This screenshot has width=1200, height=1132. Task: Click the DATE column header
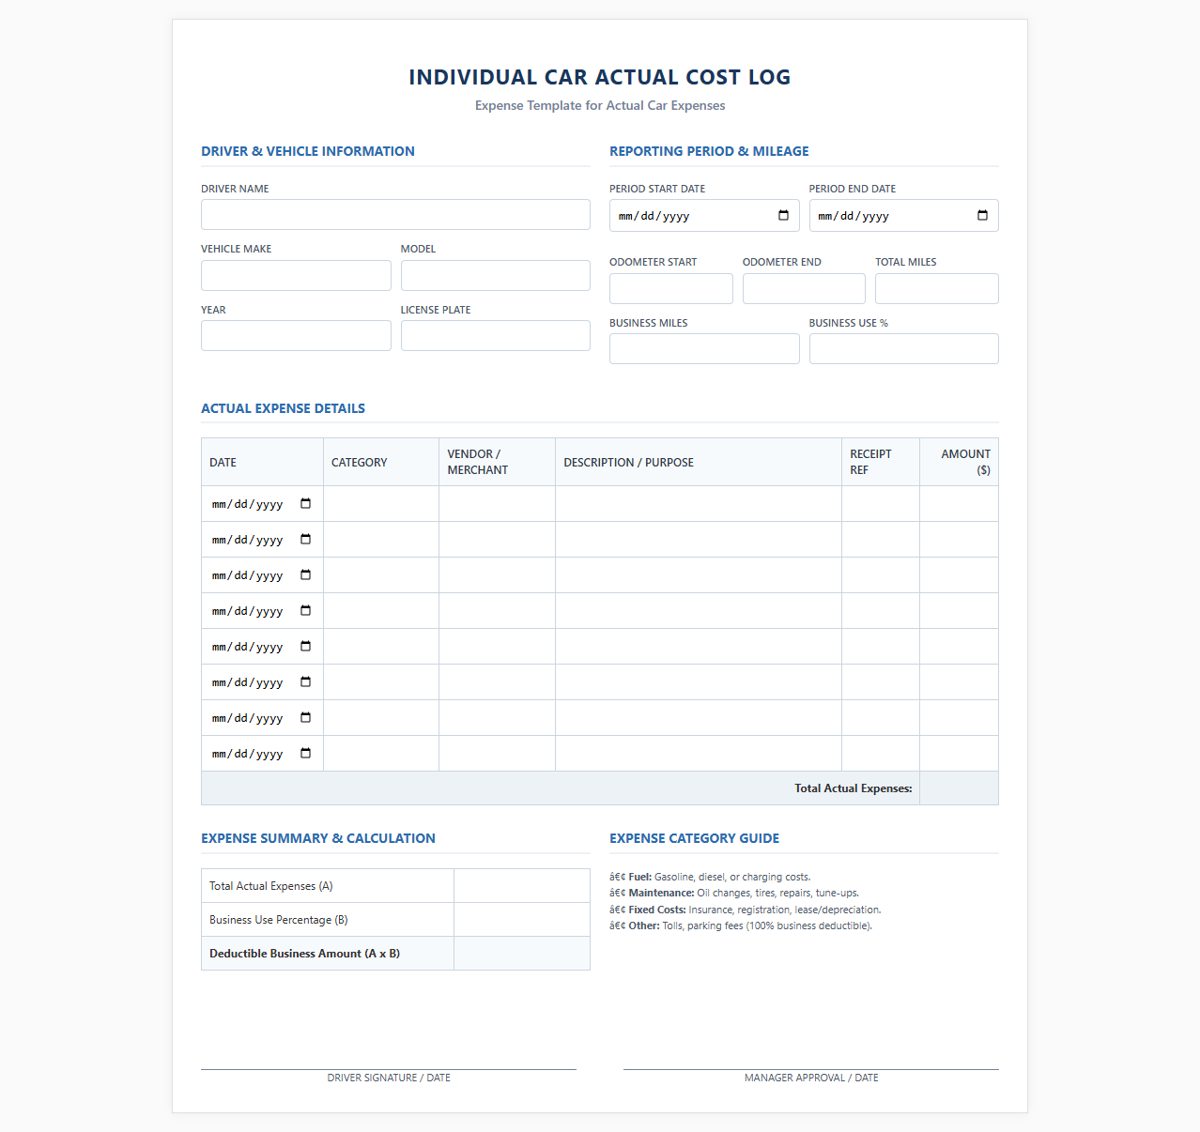point(262,462)
